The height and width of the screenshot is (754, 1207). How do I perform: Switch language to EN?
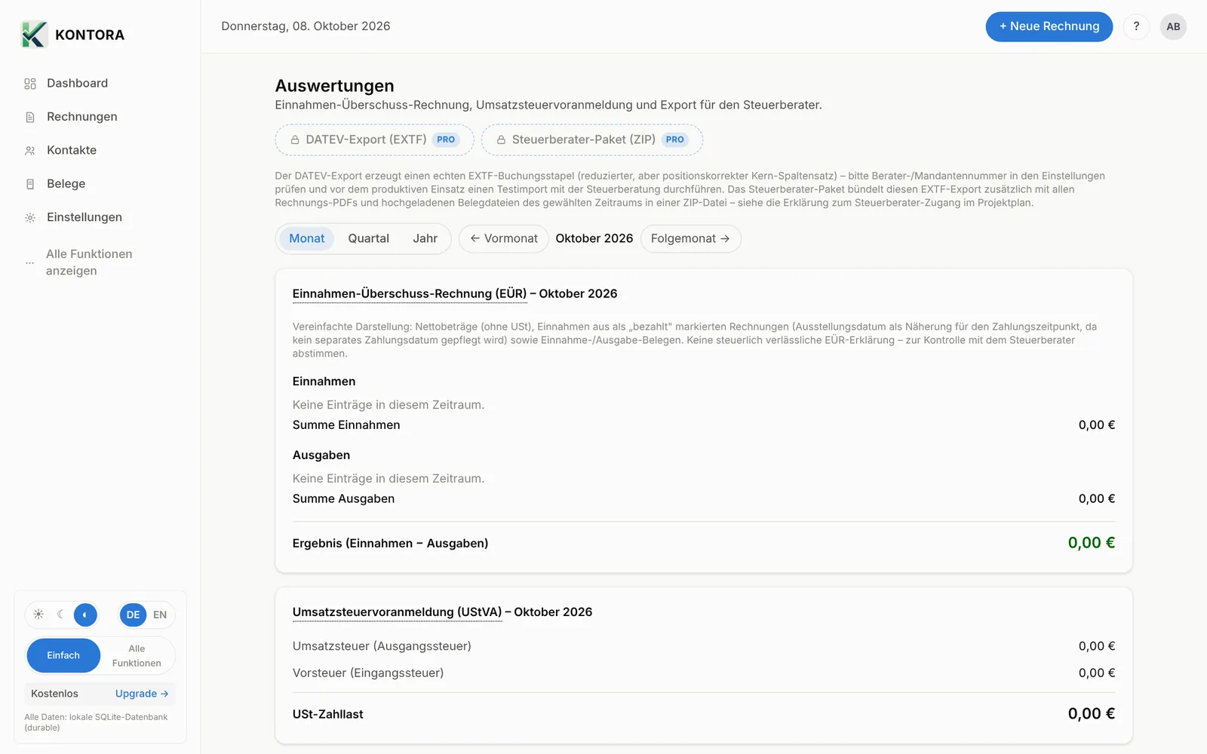coord(160,615)
